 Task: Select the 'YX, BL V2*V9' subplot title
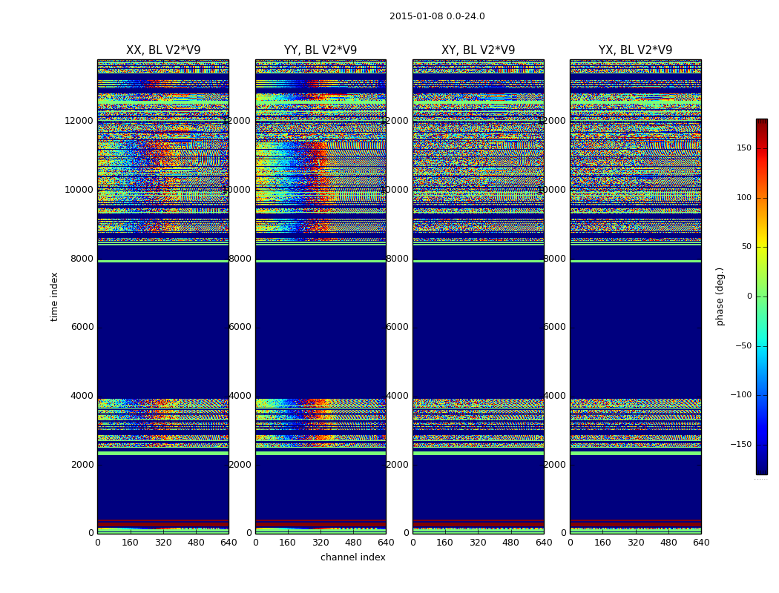click(635, 50)
